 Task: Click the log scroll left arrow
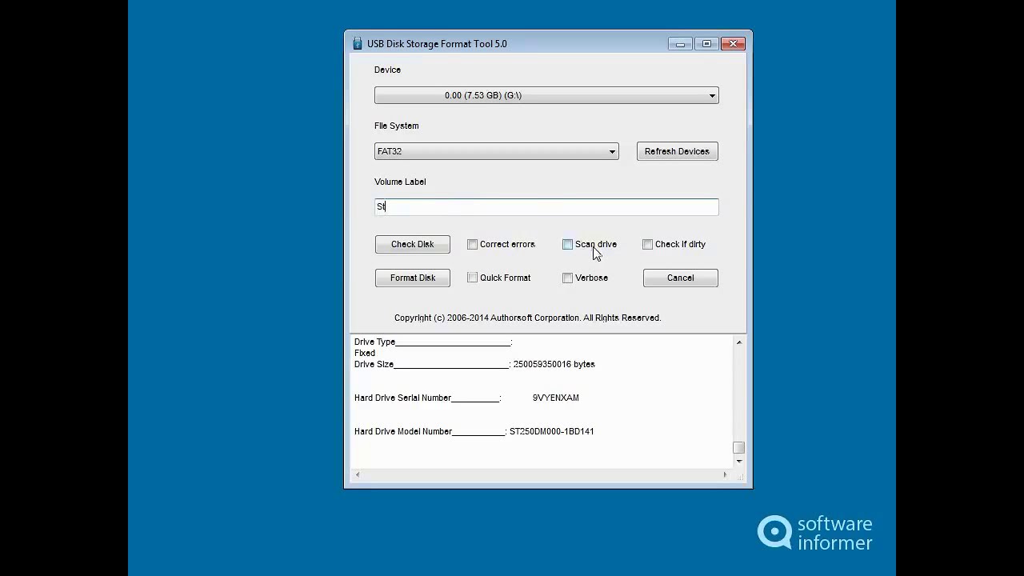coord(358,474)
